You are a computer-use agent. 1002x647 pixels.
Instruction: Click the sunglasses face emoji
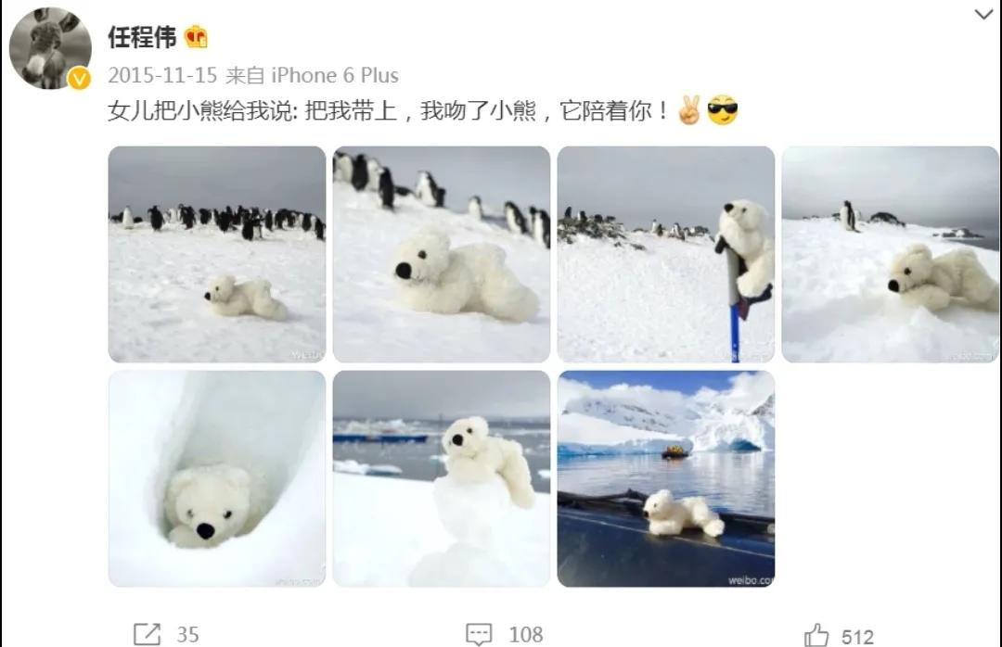pos(722,110)
